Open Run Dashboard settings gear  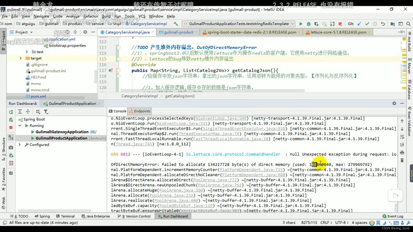coord(394,104)
